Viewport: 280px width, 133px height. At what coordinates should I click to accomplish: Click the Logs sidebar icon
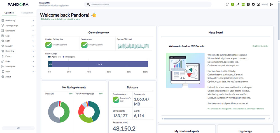tap(3, 36)
